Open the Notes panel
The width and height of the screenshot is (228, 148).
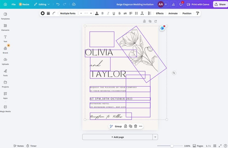[x=18, y=146]
